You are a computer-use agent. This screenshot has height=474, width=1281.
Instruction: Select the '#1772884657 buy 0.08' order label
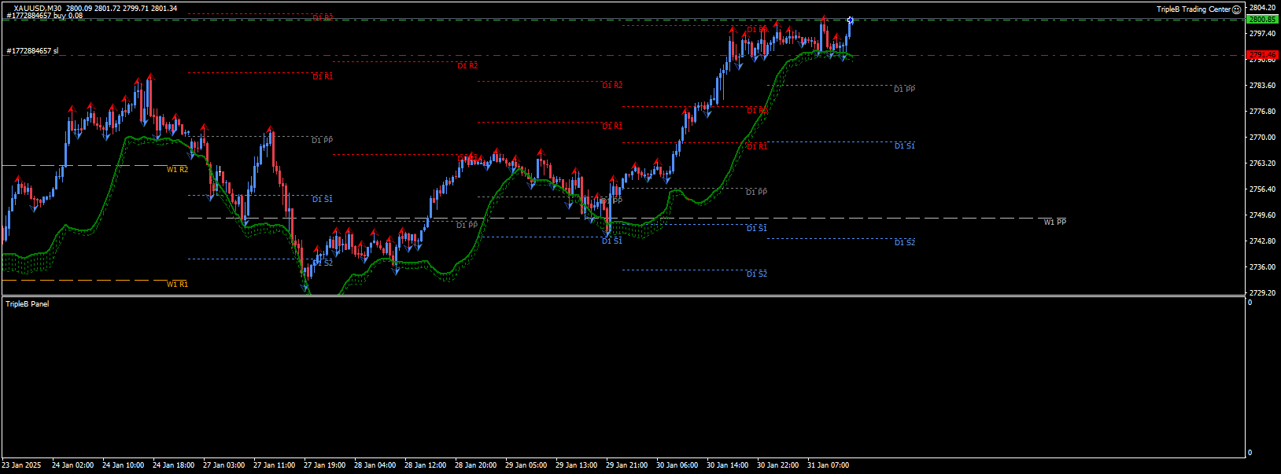coord(44,16)
